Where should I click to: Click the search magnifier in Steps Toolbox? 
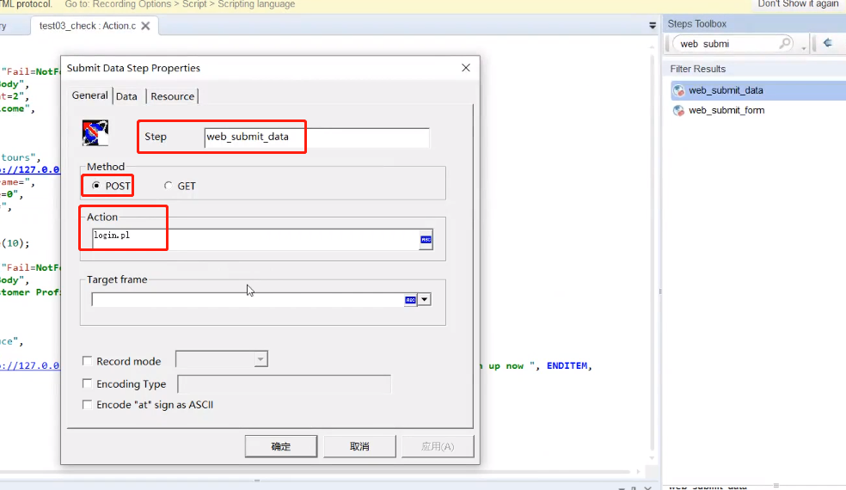tap(785, 43)
